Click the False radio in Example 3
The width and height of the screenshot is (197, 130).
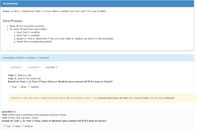(x=19, y=87)
